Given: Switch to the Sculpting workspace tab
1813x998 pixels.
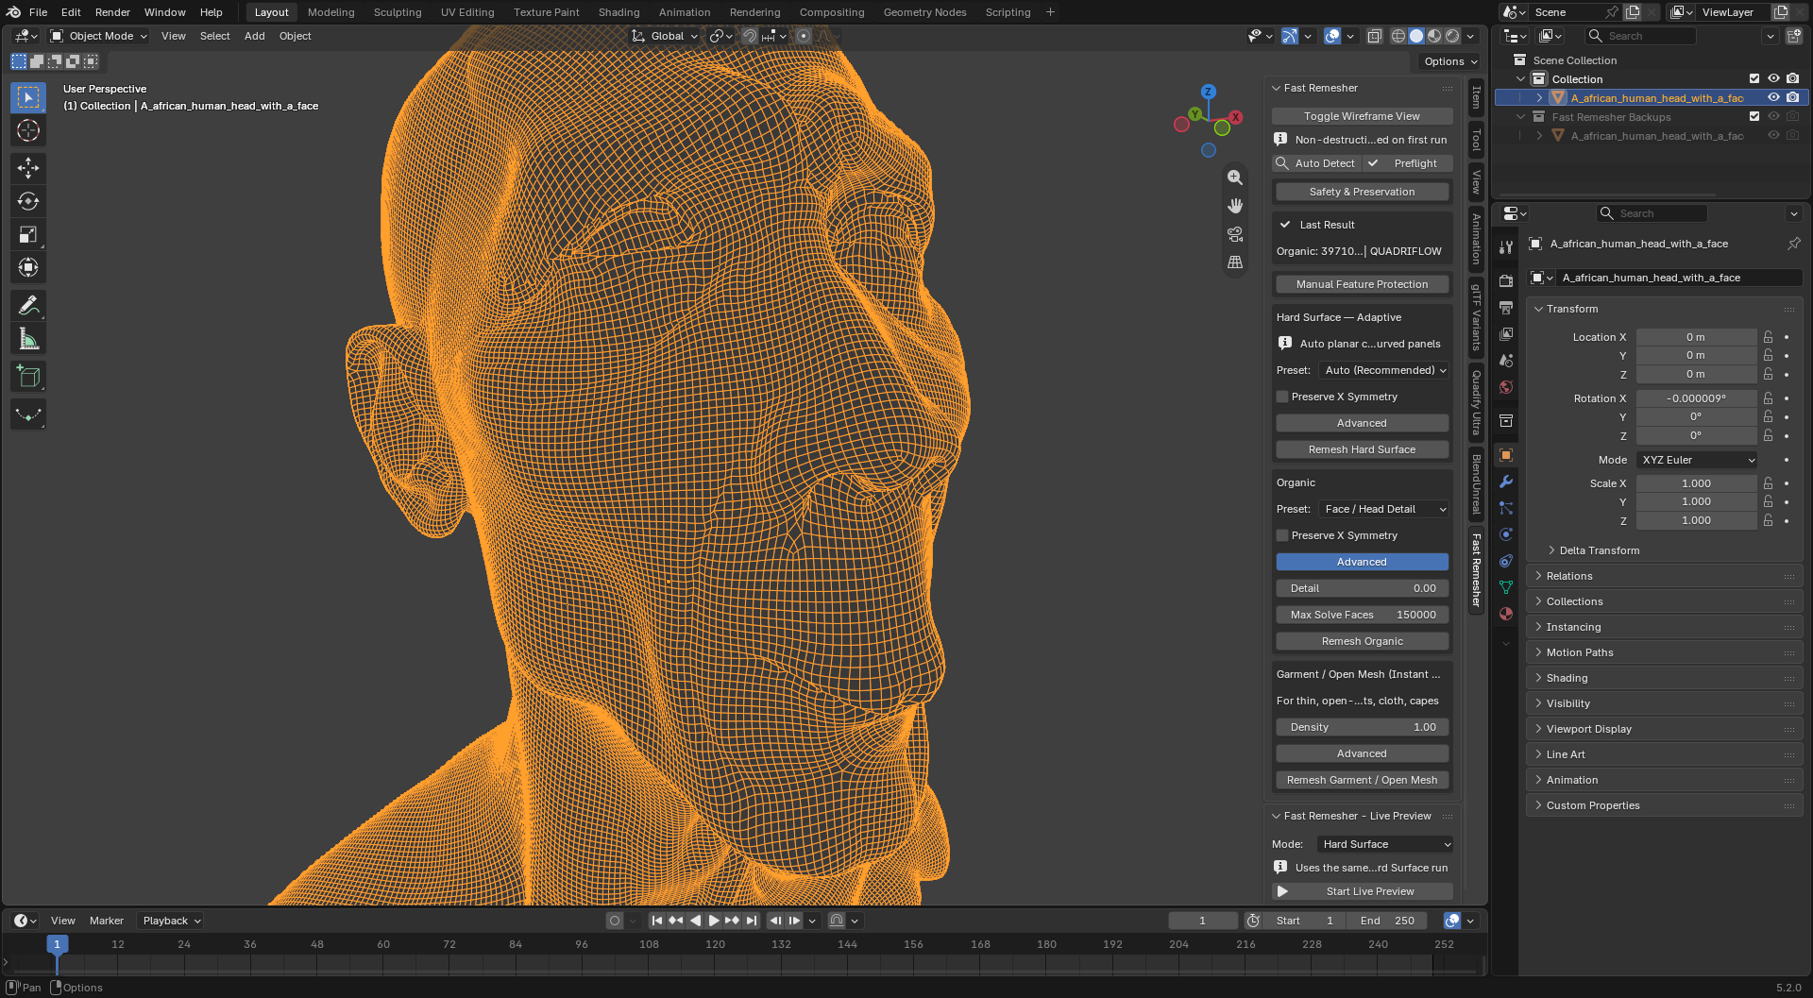Looking at the screenshot, I should pyautogui.click(x=398, y=12).
